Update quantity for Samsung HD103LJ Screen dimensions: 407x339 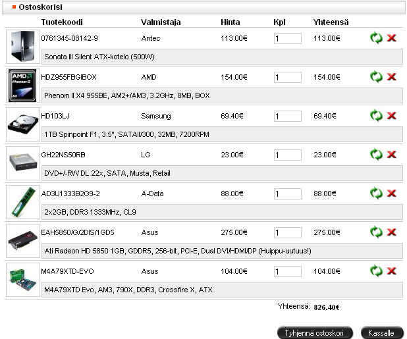pyautogui.click(x=376, y=116)
